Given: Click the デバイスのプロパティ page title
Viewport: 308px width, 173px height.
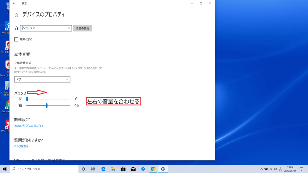Looking at the screenshot, I should 44,14.
